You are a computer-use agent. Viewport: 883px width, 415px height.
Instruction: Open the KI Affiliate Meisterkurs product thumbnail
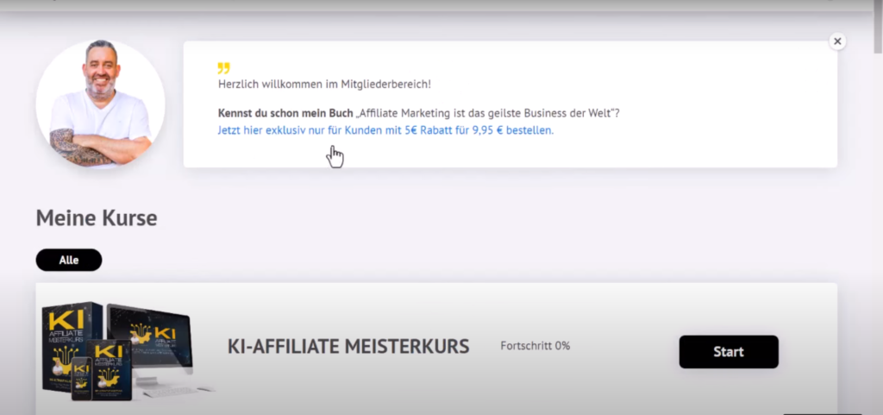(x=127, y=351)
